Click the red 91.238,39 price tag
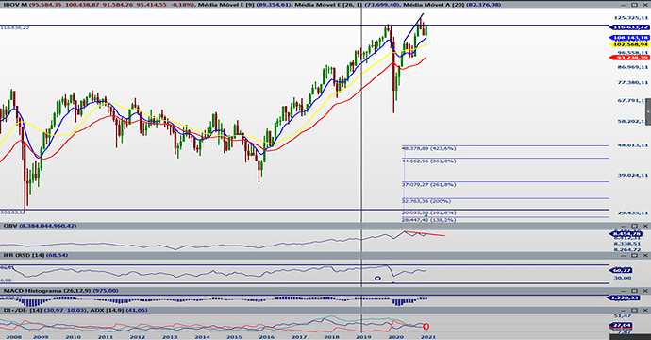651x340 pixels. click(x=629, y=58)
